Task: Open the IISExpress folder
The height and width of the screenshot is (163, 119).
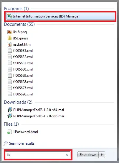Action: coord(18,38)
